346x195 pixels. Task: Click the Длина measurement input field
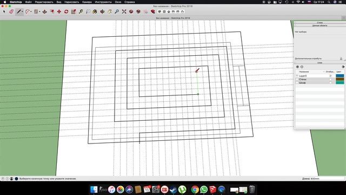tap(327, 178)
